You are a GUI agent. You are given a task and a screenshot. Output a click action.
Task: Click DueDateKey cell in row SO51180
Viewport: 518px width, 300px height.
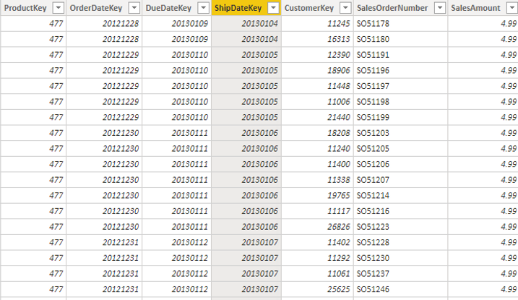(177, 39)
